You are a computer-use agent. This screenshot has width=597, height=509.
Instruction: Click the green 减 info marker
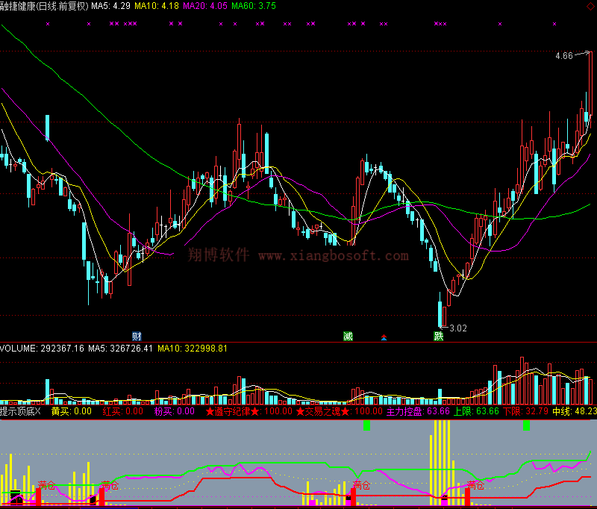348,336
